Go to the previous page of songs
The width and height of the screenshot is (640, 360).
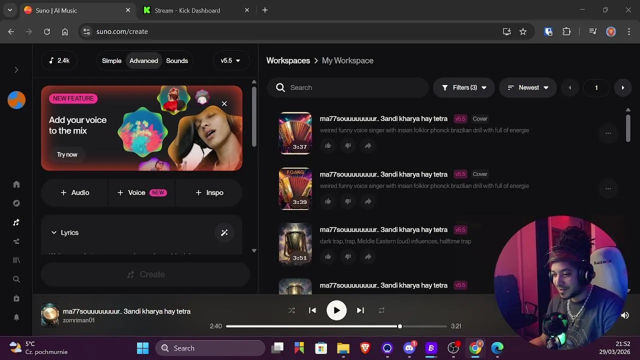point(569,87)
